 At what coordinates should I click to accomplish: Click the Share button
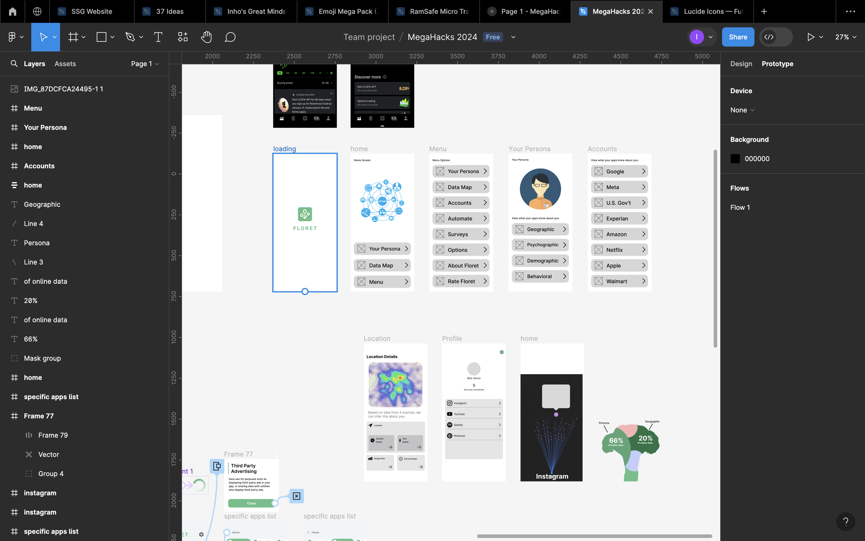[738, 37]
